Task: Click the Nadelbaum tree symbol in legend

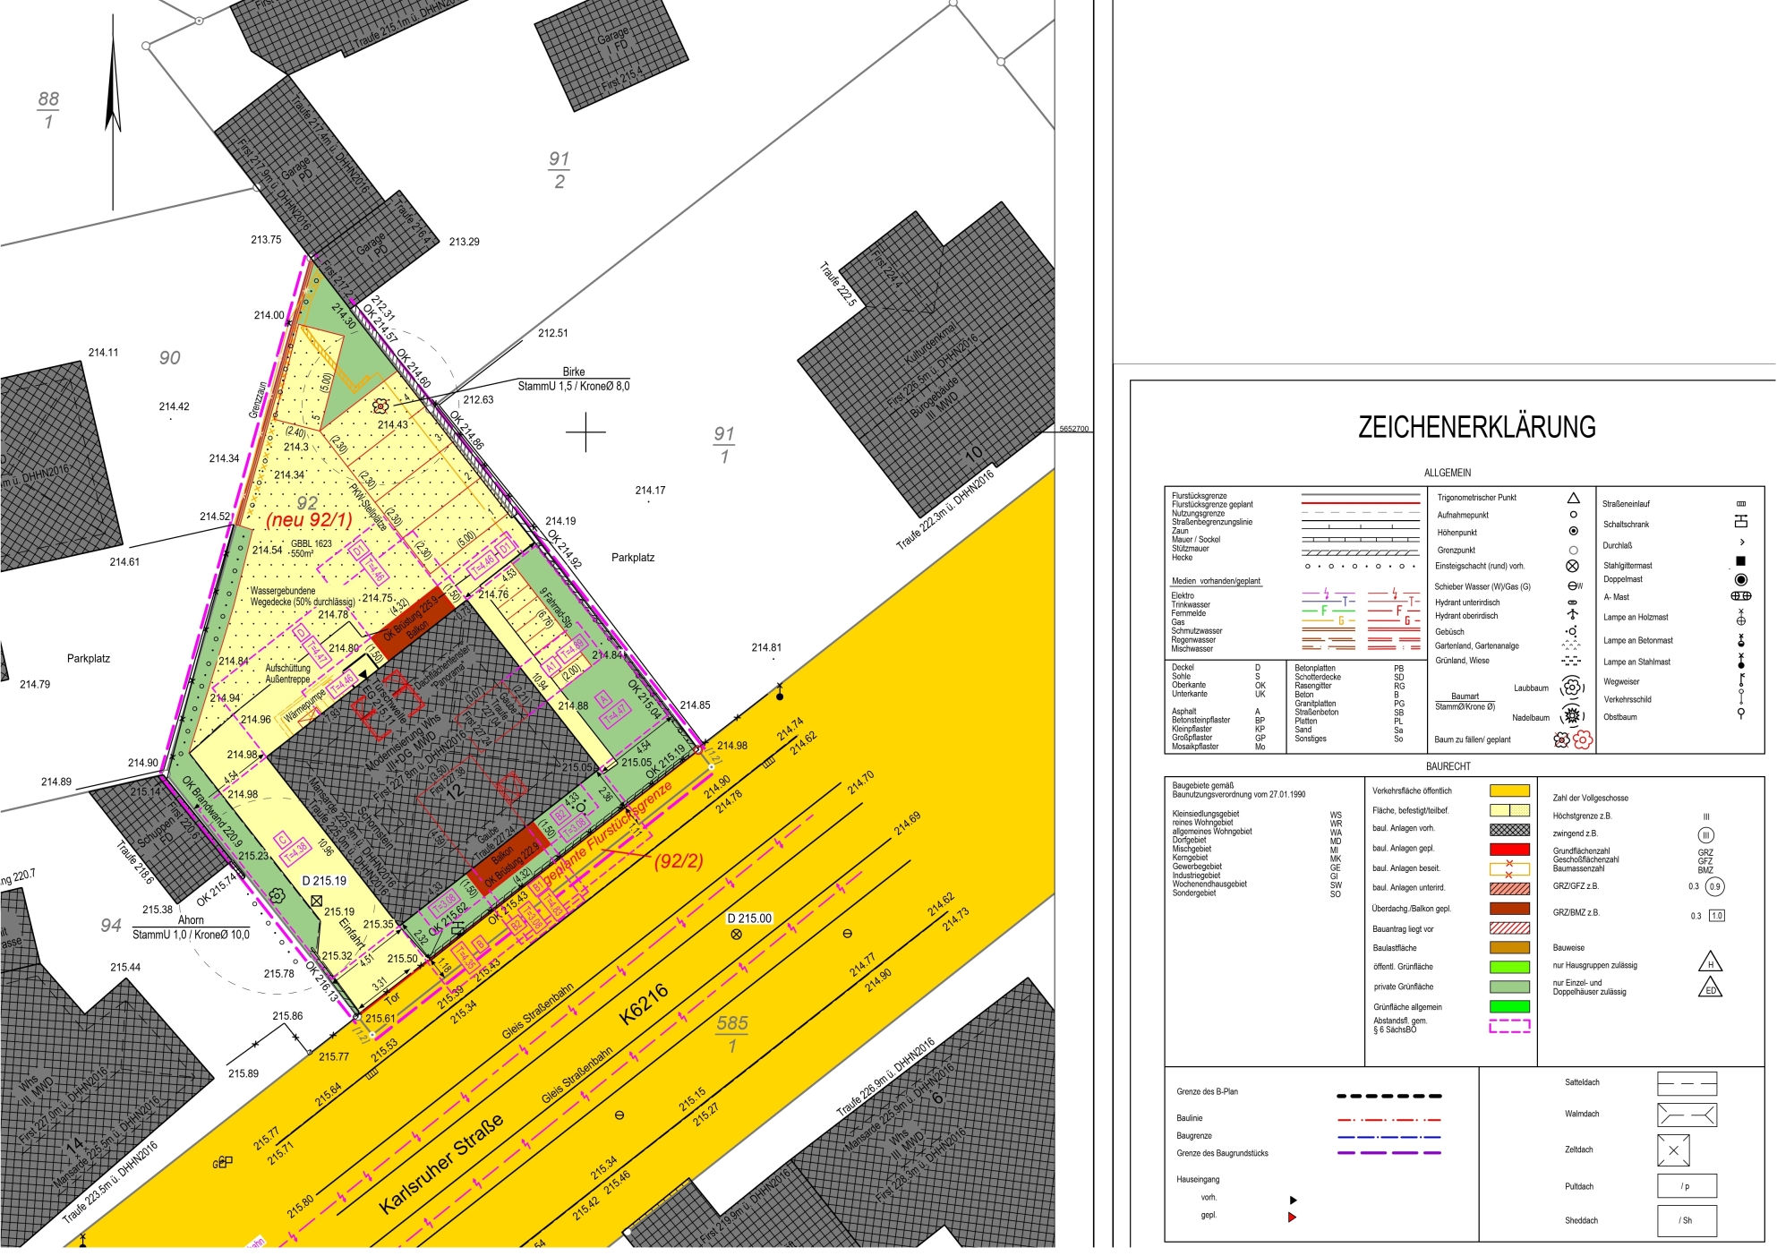Action: [1572, 716]
